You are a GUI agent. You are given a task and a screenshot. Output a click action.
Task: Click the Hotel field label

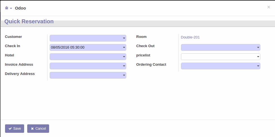10,55
